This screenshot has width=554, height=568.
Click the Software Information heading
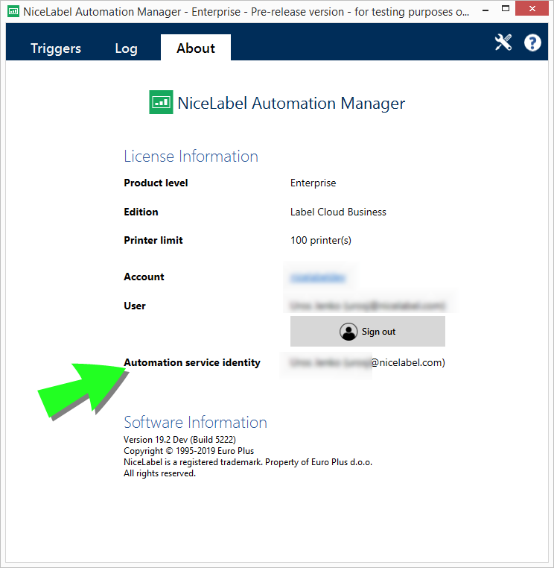coord(195,422)
